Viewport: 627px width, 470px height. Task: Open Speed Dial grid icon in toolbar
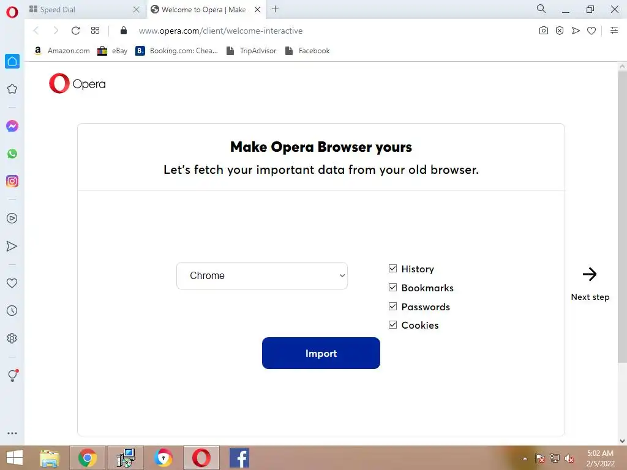(x=95, y=31)
